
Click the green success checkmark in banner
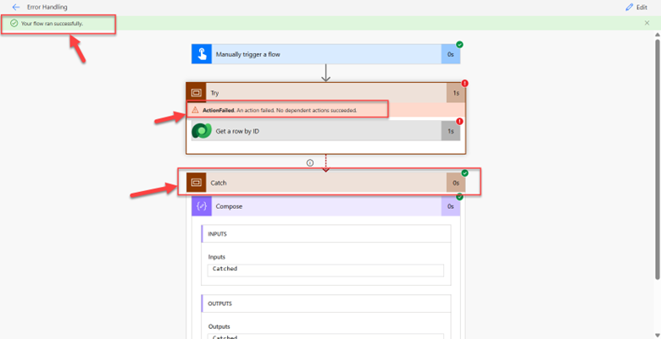pos(14,23)
